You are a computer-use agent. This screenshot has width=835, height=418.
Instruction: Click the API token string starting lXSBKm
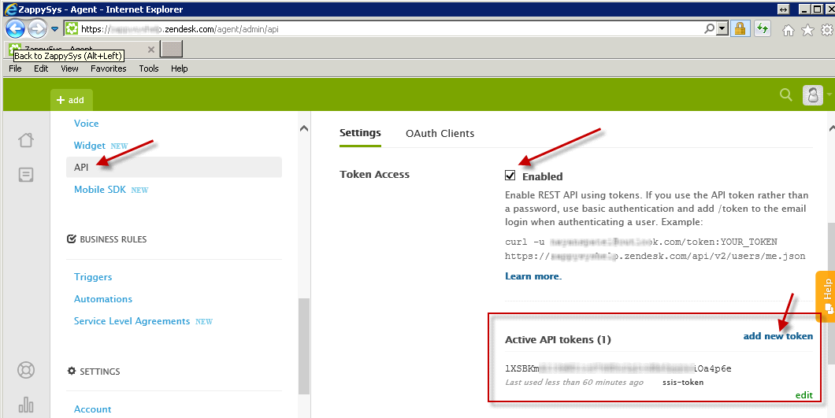click(618, 368)
